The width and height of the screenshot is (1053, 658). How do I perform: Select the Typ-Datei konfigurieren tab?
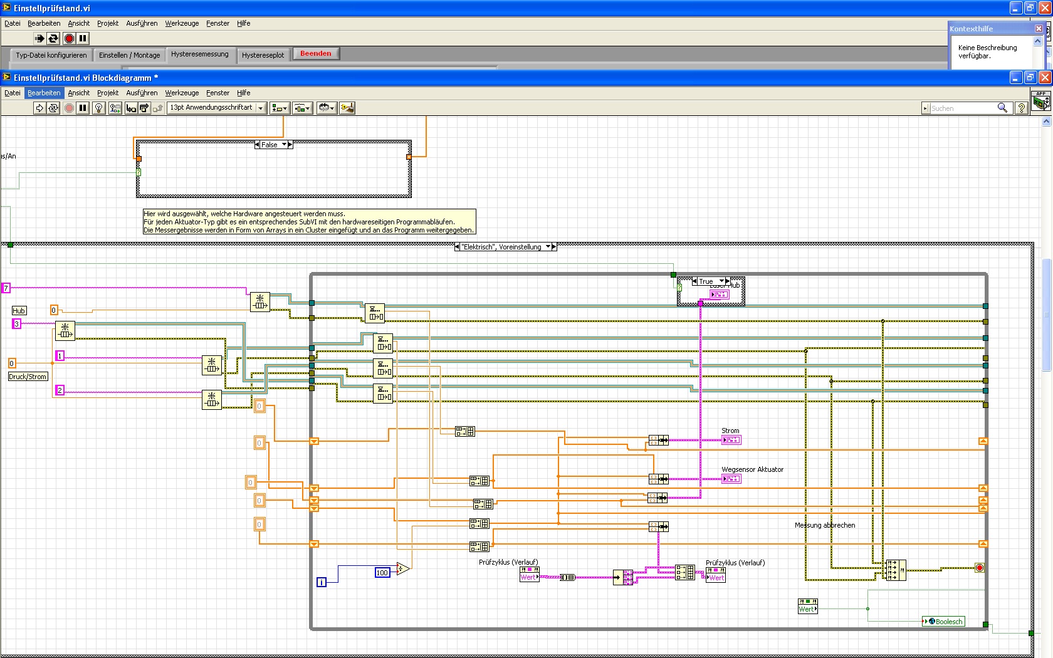point(51,55)
